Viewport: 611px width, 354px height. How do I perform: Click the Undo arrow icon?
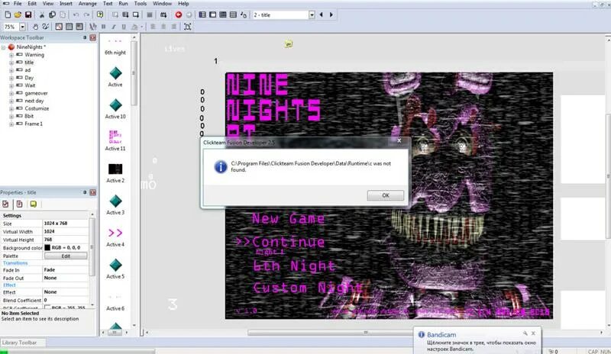pos(76,14)
